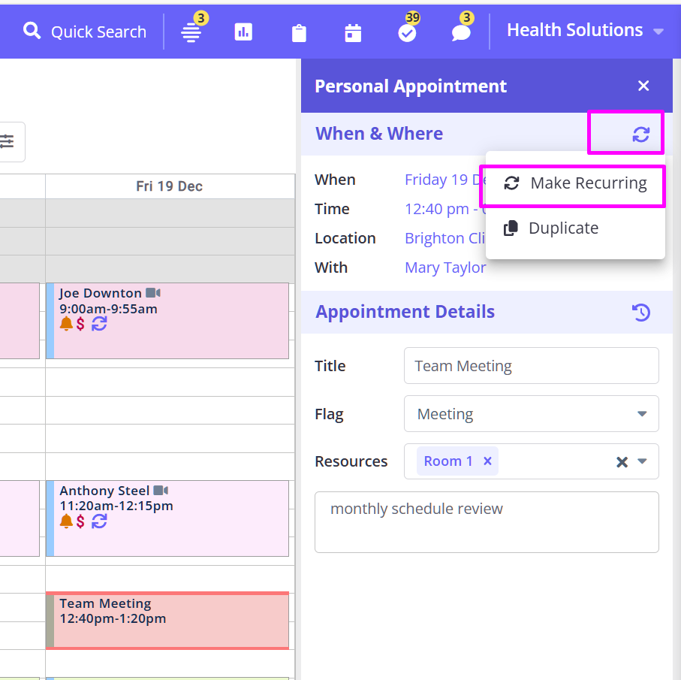This screenshot has width=681, height=680.
Task: Expand the Health Solutions account dropdown
Action: [585, 31]
